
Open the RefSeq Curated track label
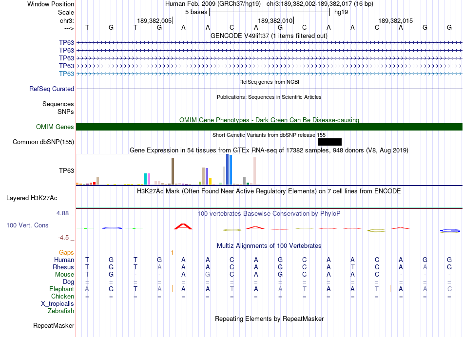(52, 89)
